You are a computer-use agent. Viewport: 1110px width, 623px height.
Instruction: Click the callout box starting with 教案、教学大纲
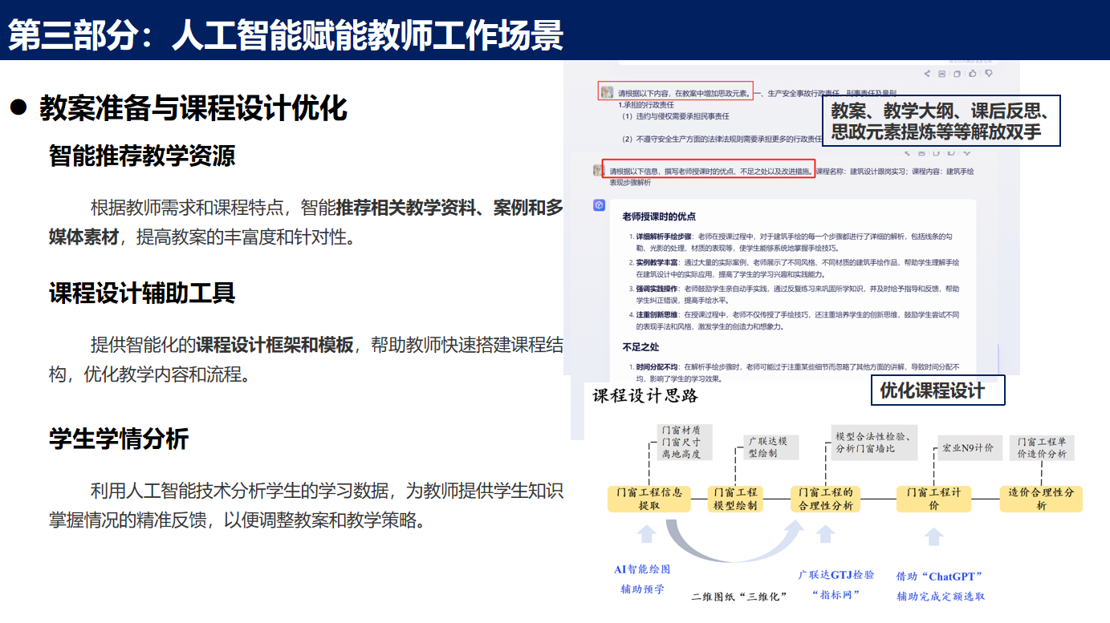click(941, 121)
